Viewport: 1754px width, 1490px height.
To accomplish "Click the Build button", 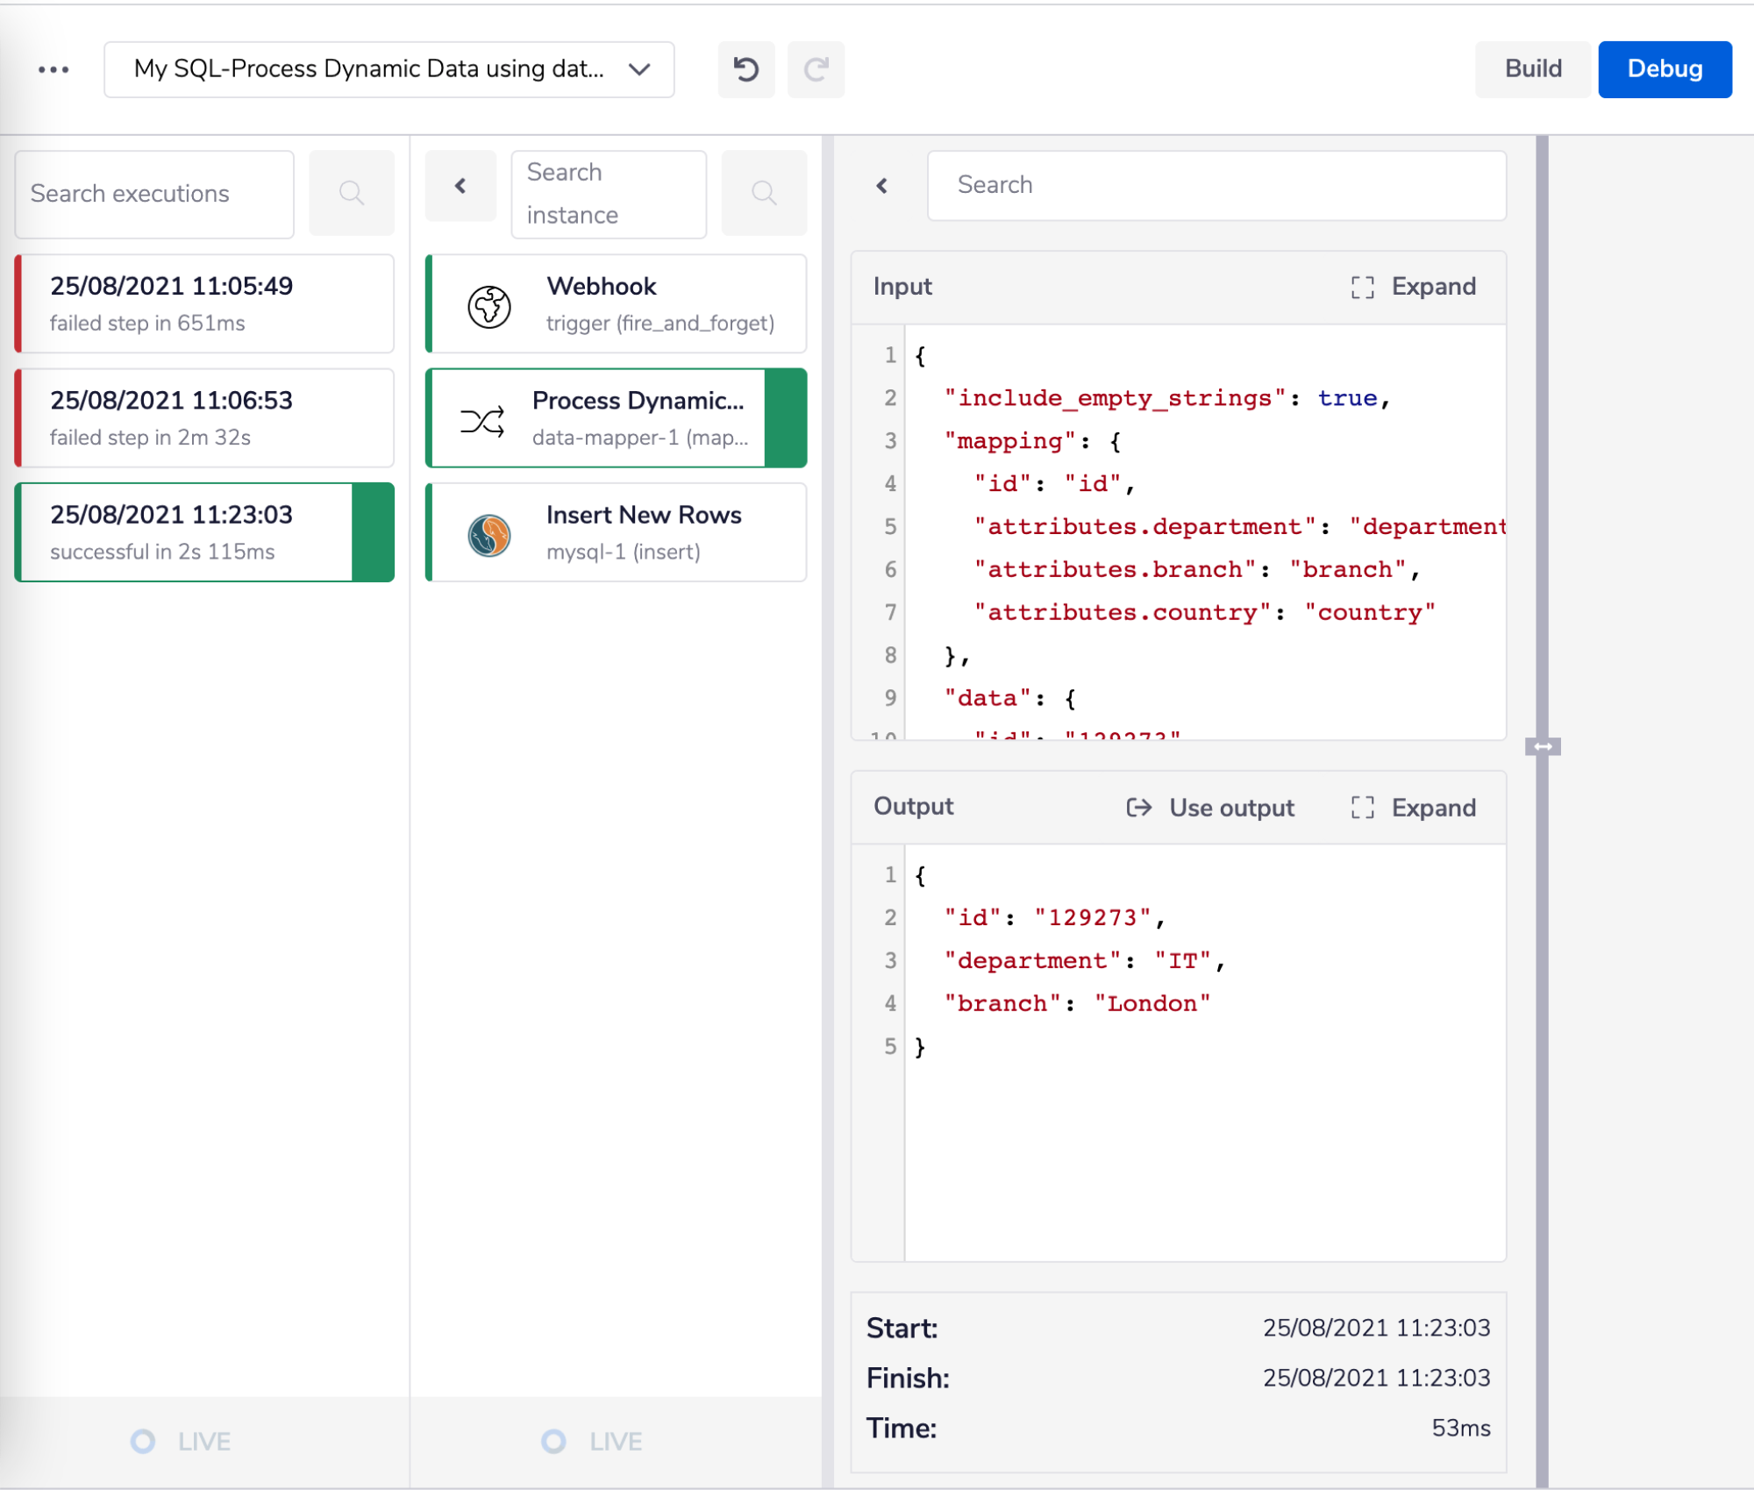I will coord(1532,69).
